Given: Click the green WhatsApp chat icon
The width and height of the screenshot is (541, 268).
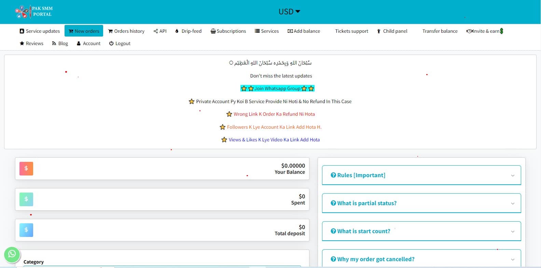Looking at the screenshot, I should 12,254.
